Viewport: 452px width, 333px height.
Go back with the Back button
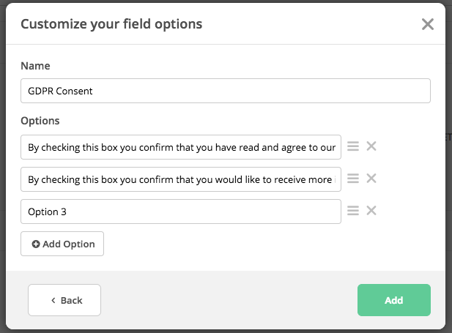click(x=64, y=300)
